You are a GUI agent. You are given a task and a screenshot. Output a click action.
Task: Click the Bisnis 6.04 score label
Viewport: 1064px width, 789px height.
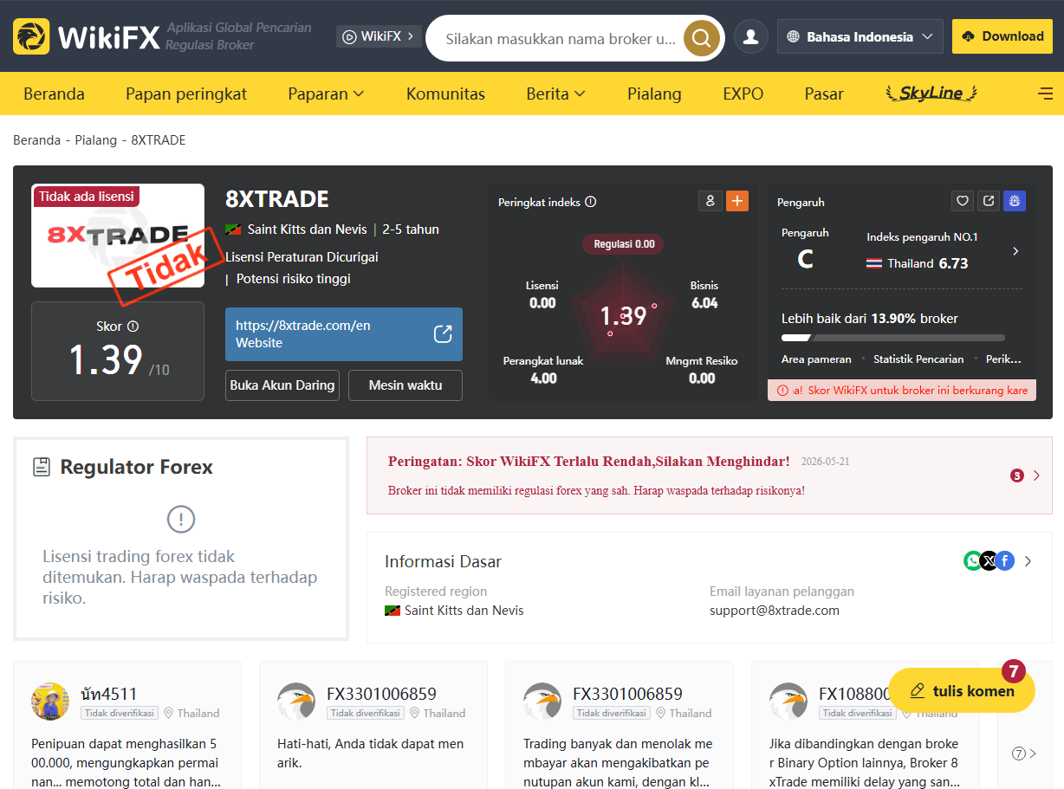click(704, 294)
